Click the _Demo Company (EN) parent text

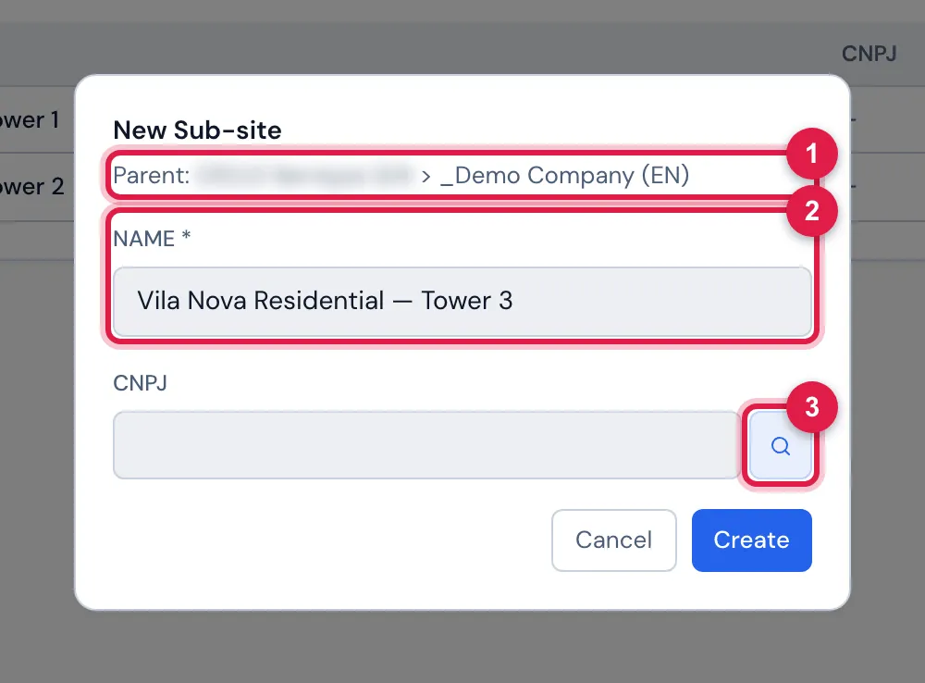(564, 175)
